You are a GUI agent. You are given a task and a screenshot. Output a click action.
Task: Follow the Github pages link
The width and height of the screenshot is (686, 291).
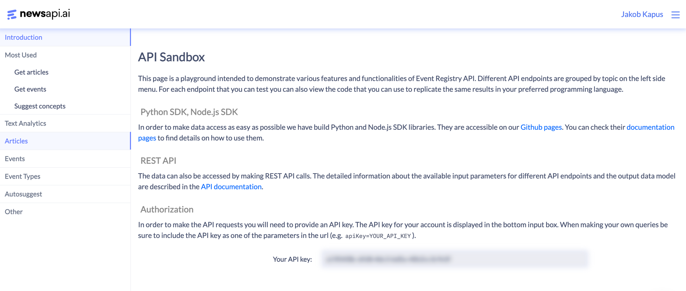click(541, 127)
